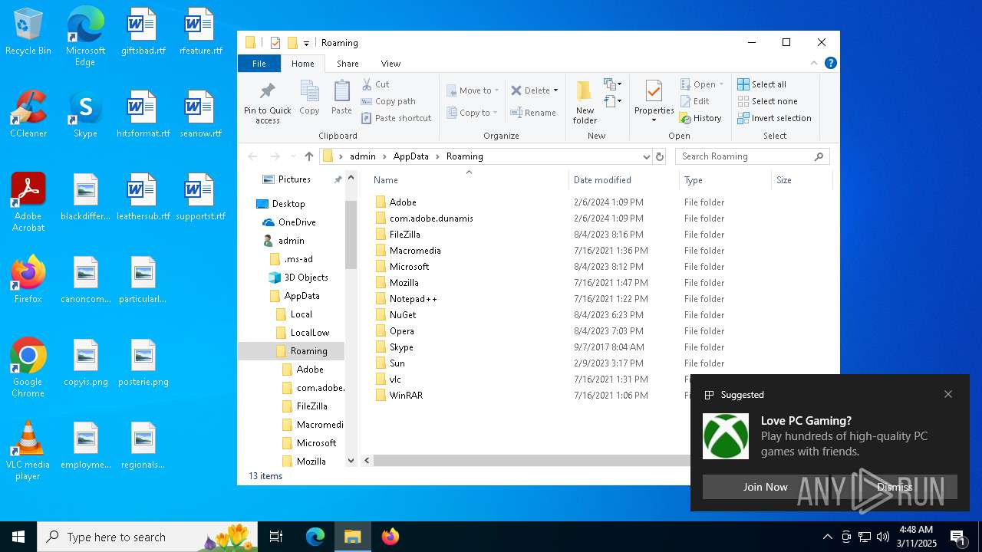Screen dimensions: 982x552
Task: Select Pictures in Quick access
Action: click(x=294, y=179)
